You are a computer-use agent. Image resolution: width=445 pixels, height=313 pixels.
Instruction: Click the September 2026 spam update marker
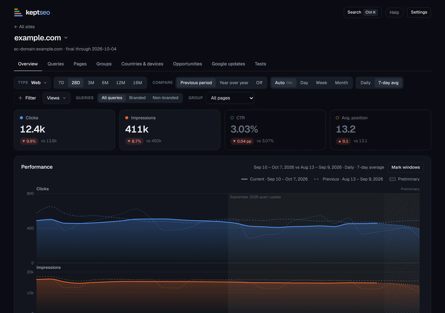[x=256, y=197]
